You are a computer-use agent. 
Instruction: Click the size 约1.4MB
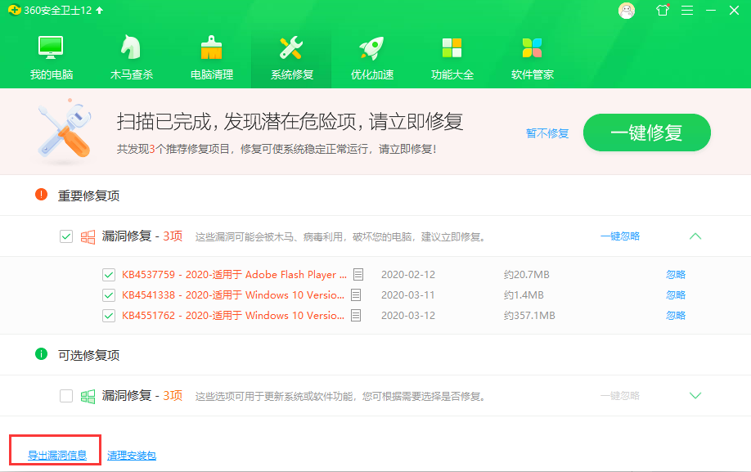point(524,295)
